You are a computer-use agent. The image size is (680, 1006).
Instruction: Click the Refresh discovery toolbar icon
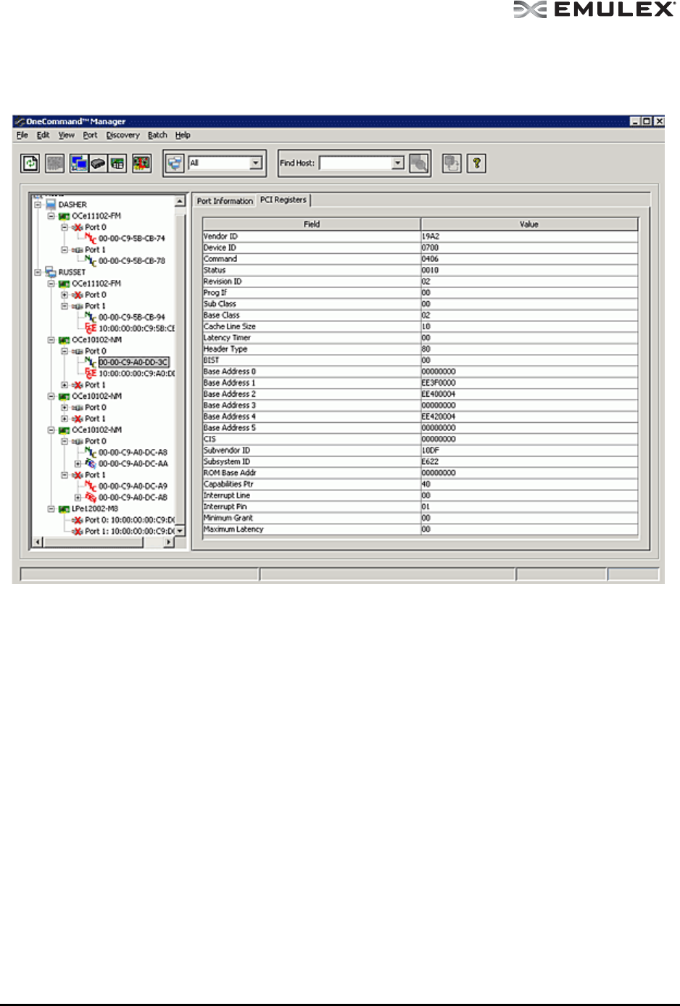(30, 163)
